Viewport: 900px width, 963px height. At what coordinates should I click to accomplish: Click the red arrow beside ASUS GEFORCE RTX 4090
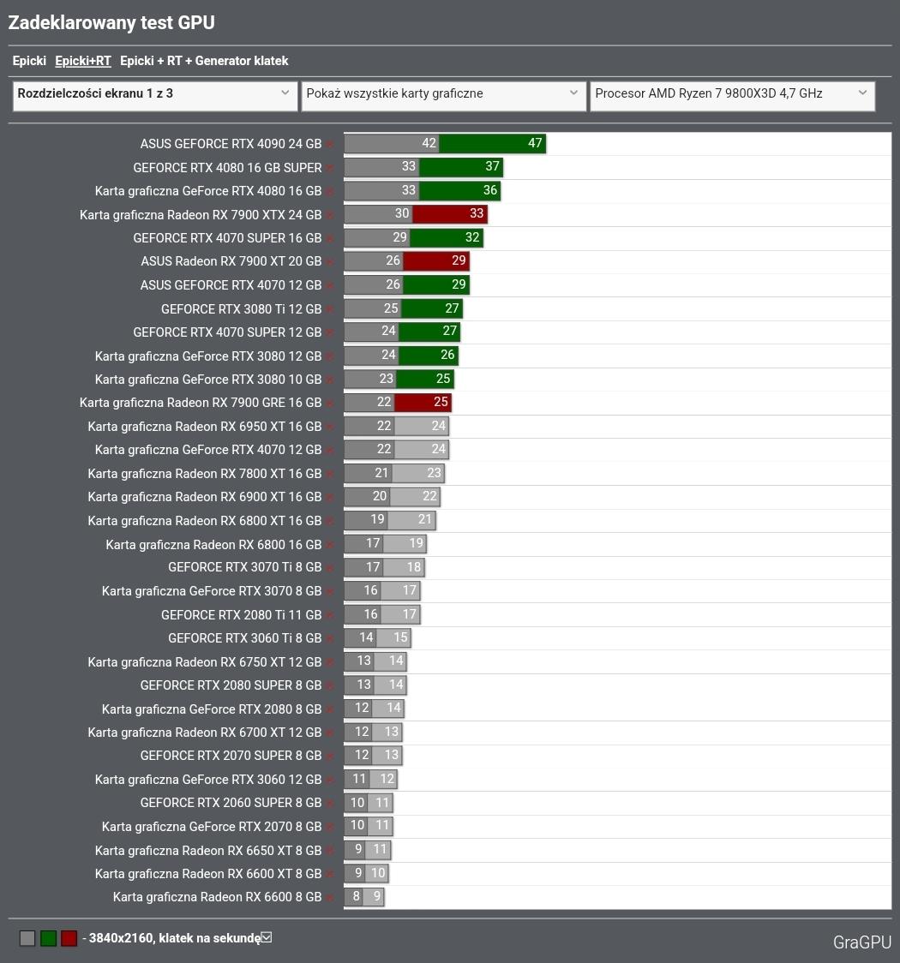click(x=330, y=144)
